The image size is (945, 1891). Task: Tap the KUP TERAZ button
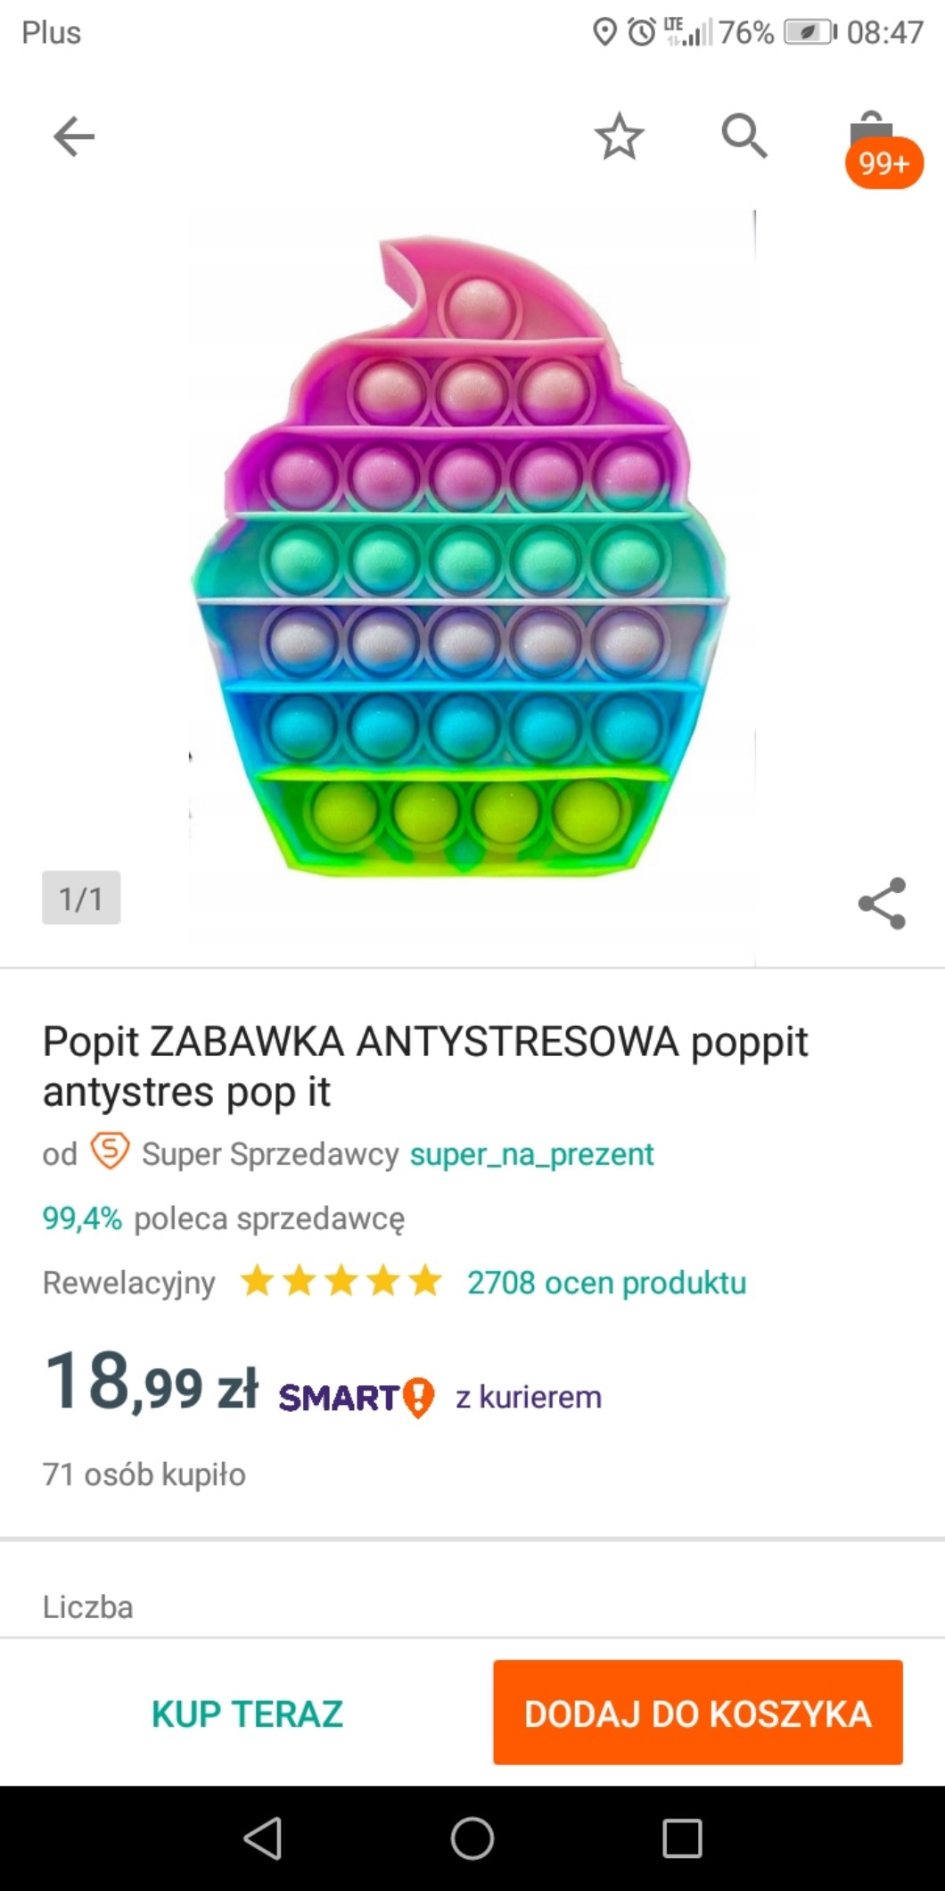coord(247,1713)
